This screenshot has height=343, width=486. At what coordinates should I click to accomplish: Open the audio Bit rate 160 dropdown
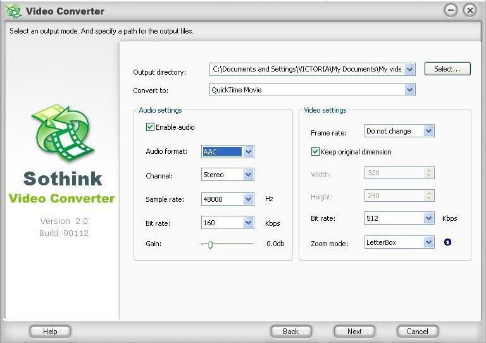[x=248, y=223]
